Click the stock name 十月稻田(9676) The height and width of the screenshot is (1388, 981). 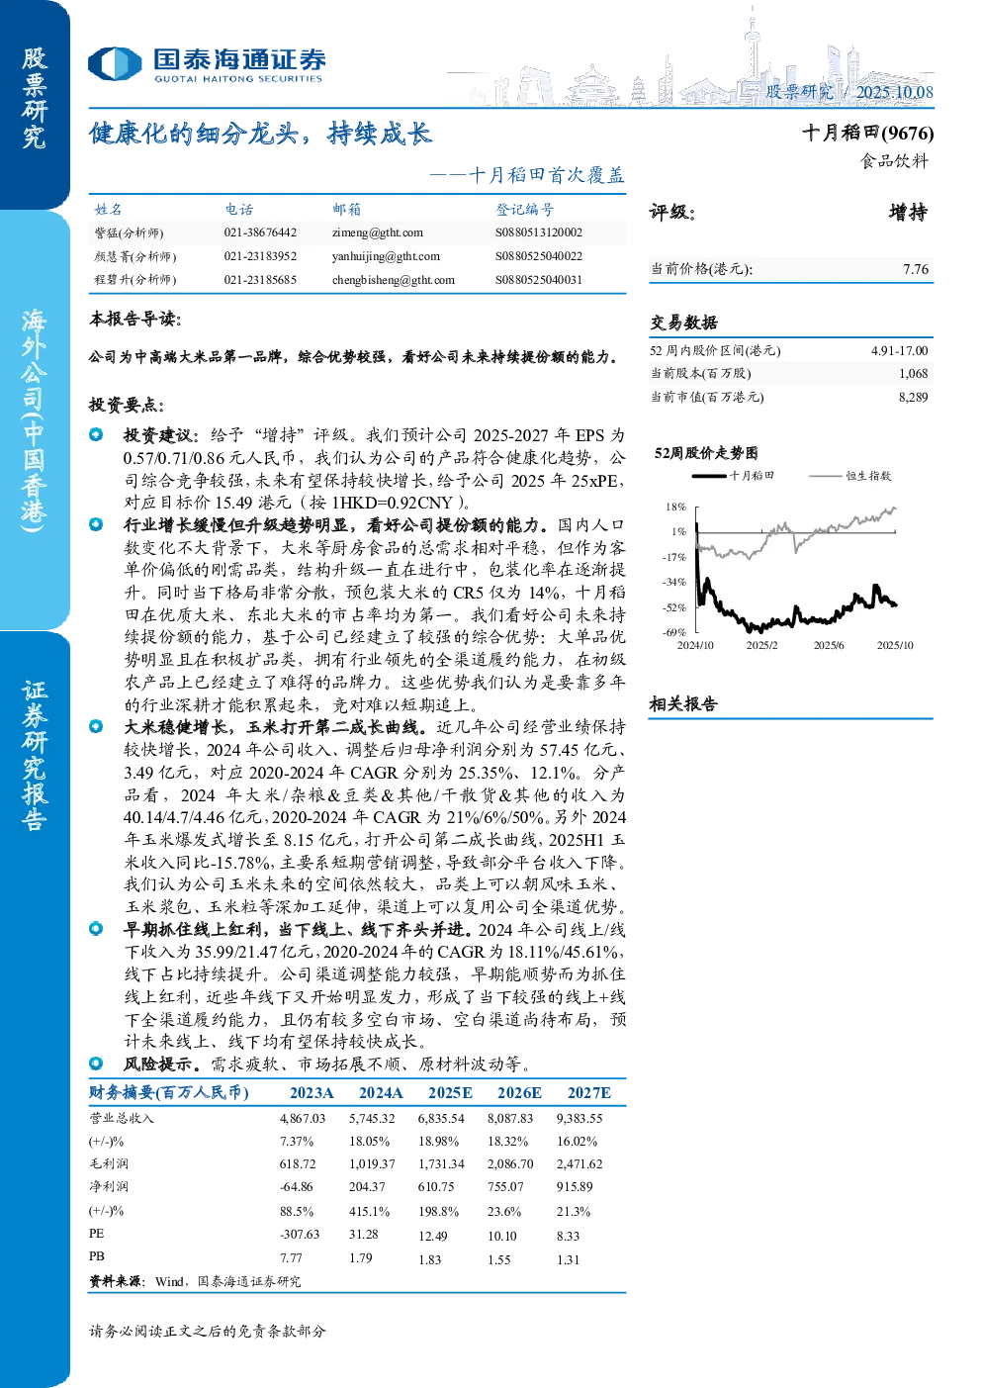[867, 133]
